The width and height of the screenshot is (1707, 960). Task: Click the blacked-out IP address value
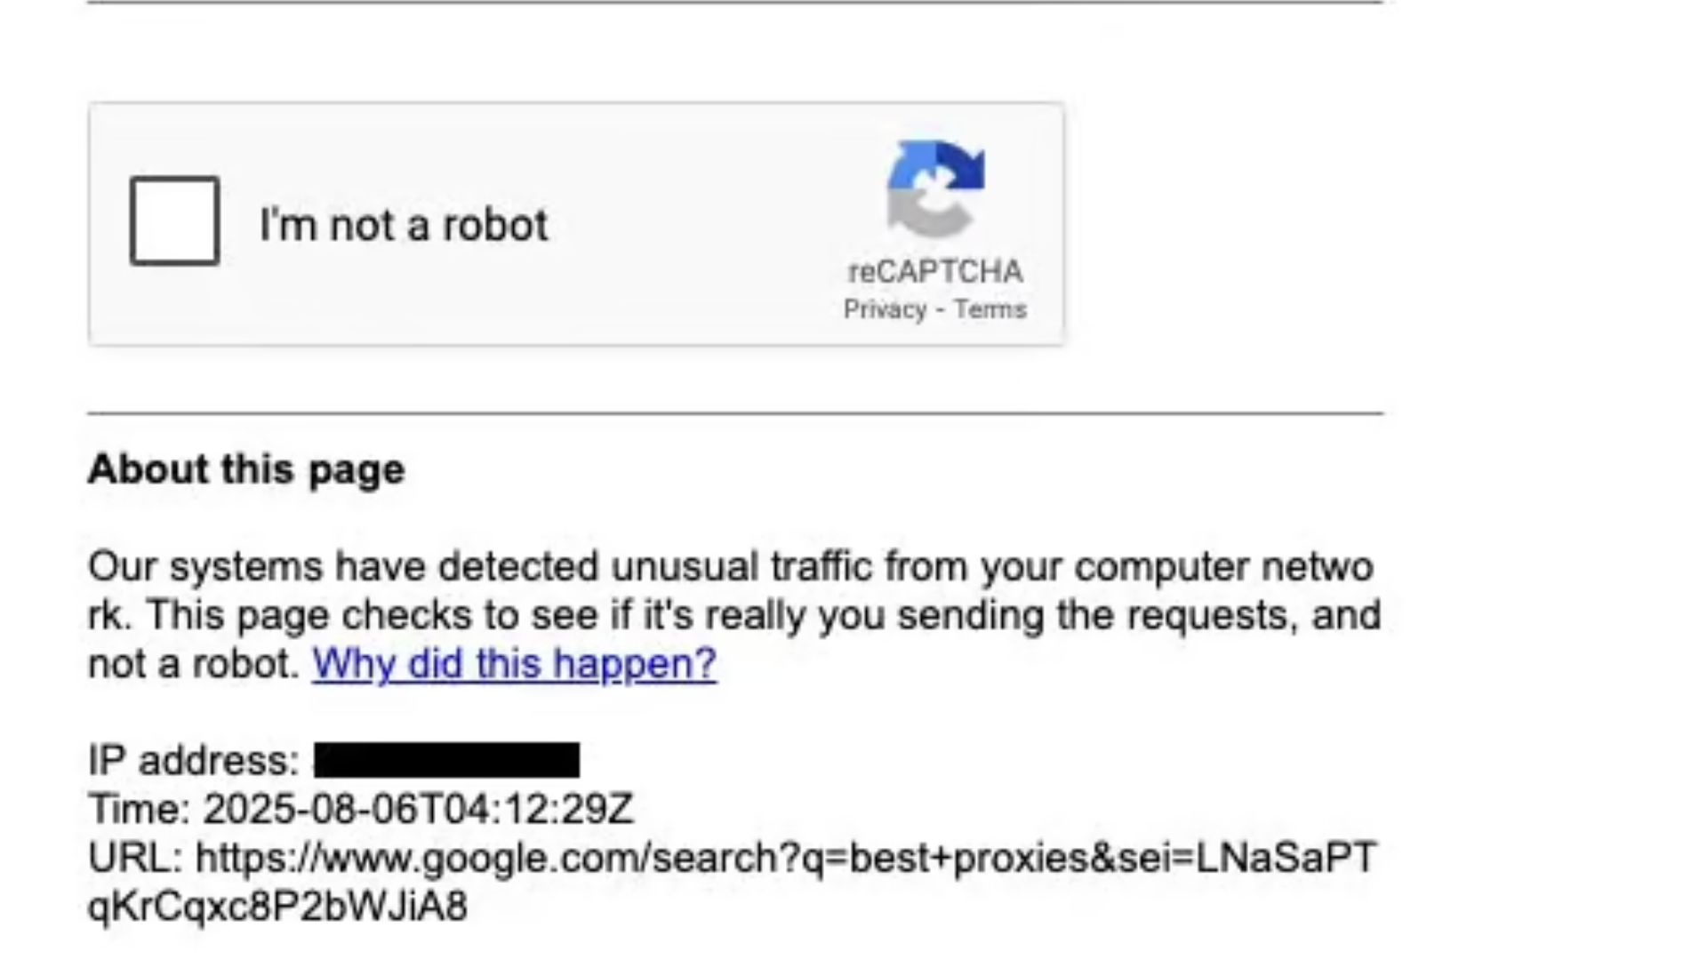(x=446, y=761)
